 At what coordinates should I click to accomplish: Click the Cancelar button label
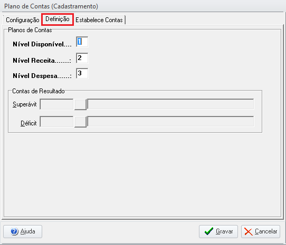coord(266,231)
